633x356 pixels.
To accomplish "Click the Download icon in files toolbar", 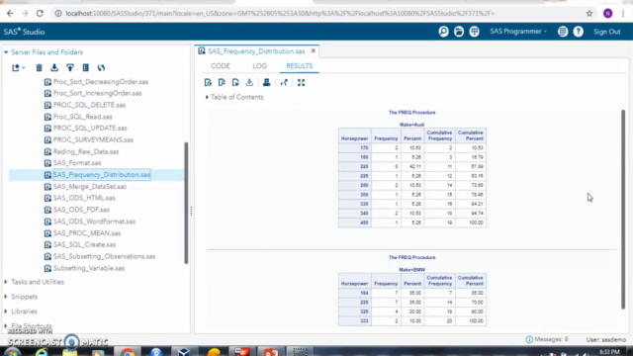I will pyautogui.click(x=54, y=68).
